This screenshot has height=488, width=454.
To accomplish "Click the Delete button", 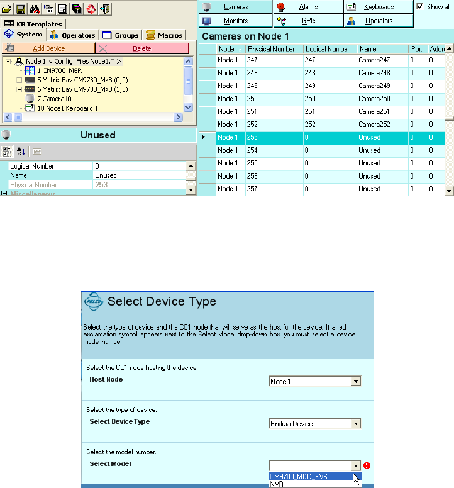I will click(x=142, y=48).
